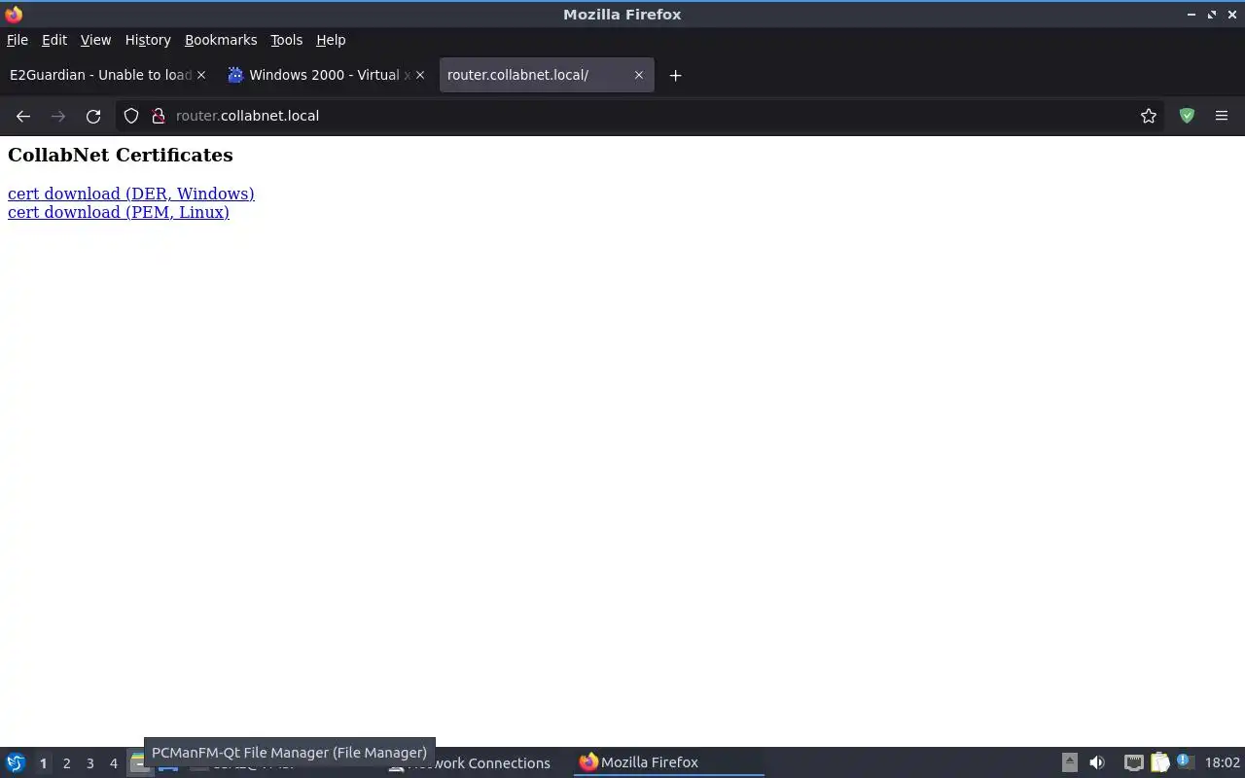Image resolution: width=1245 pixels, height=778 pixels.
Task: Open the Help menu
Action: [x=331, y=40]
